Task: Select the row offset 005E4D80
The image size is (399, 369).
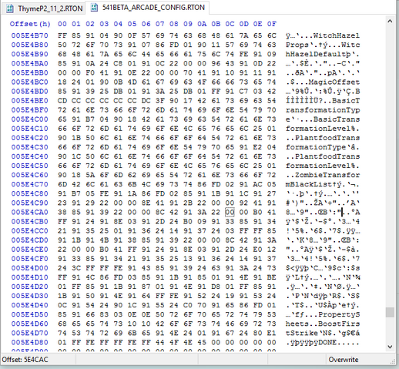Action: tap(29, 342)
